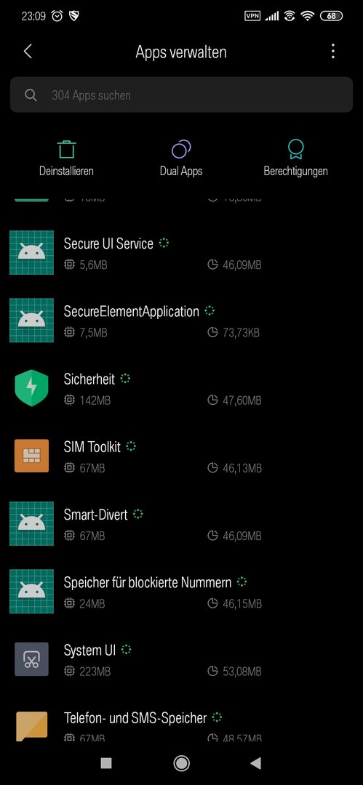
Task: Tap the Android back triangle button
Action: click(x=256, y=762)
